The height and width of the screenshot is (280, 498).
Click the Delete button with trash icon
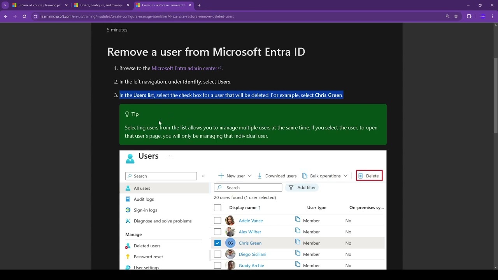pyautogui.click(x=369, y=176)
